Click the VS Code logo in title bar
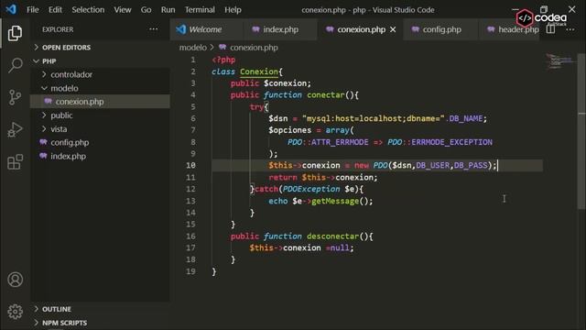The image size is (586, 330). coord(11,9)
